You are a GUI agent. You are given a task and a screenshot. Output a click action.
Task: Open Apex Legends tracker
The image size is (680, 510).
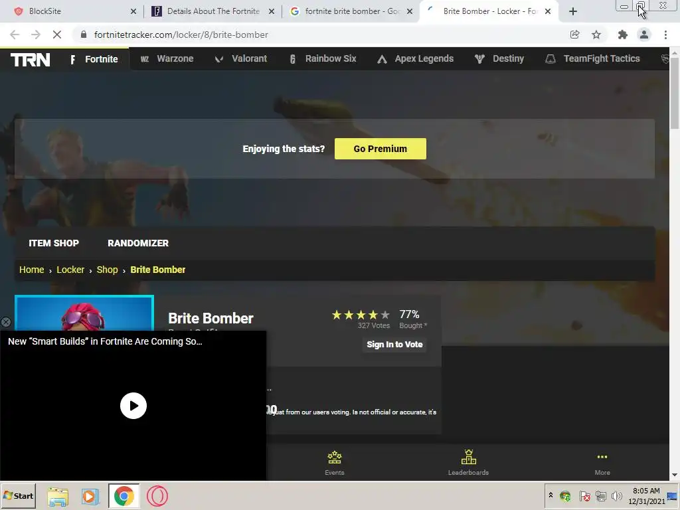tap(416, 58)
